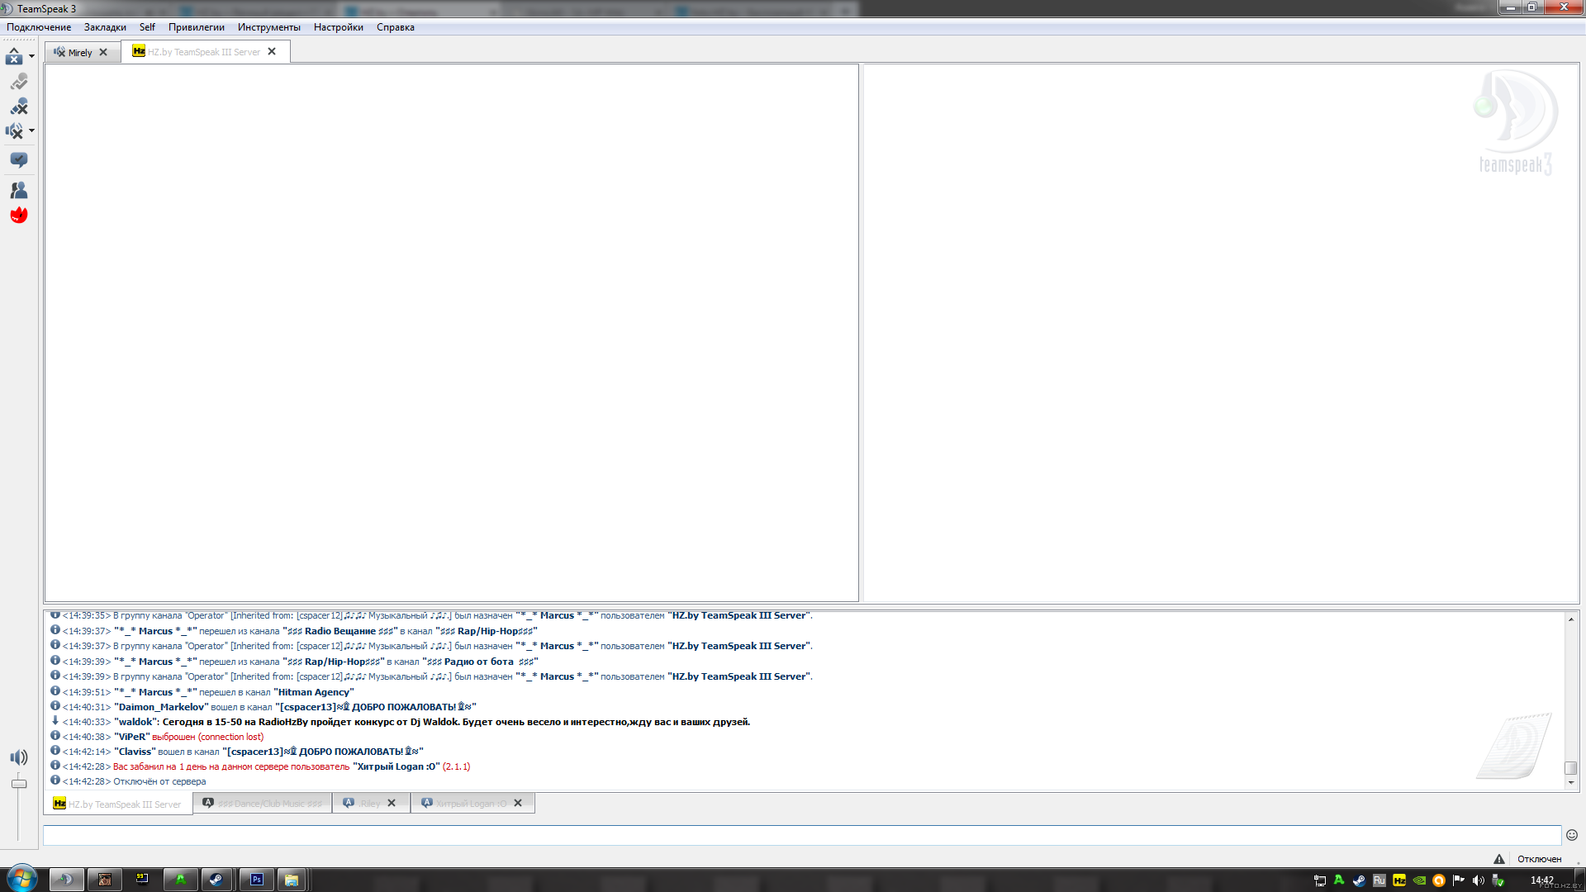Click the chat subscribe checkmark bubble icon
The width and height of the screenshot is (1586, 892).
tap(18, 159)
